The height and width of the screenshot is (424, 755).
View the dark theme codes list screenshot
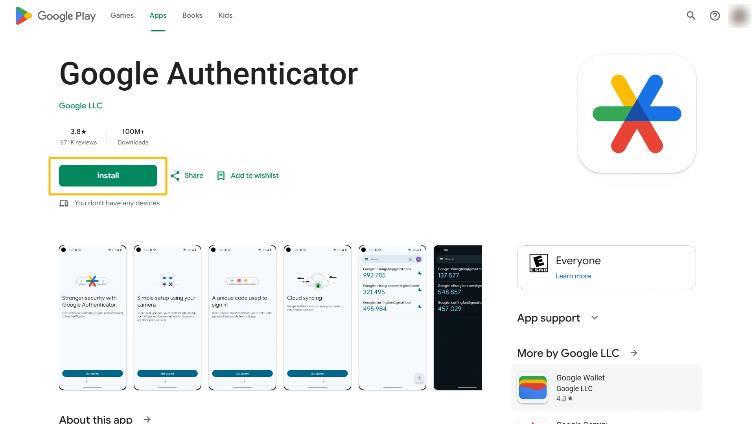[458, 318]
